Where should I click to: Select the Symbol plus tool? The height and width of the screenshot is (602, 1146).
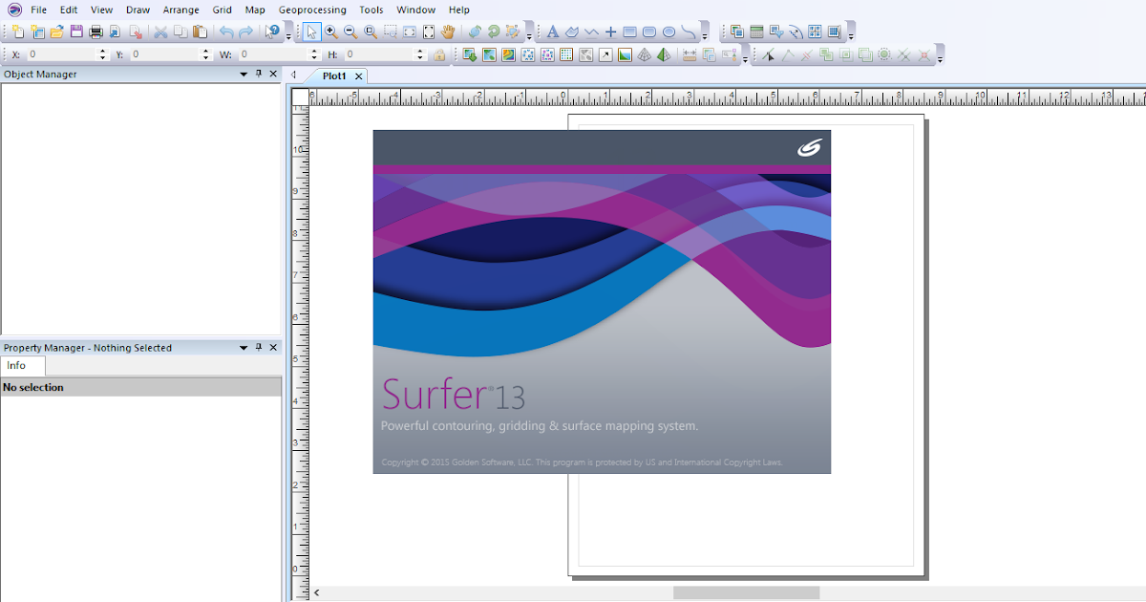611,32
